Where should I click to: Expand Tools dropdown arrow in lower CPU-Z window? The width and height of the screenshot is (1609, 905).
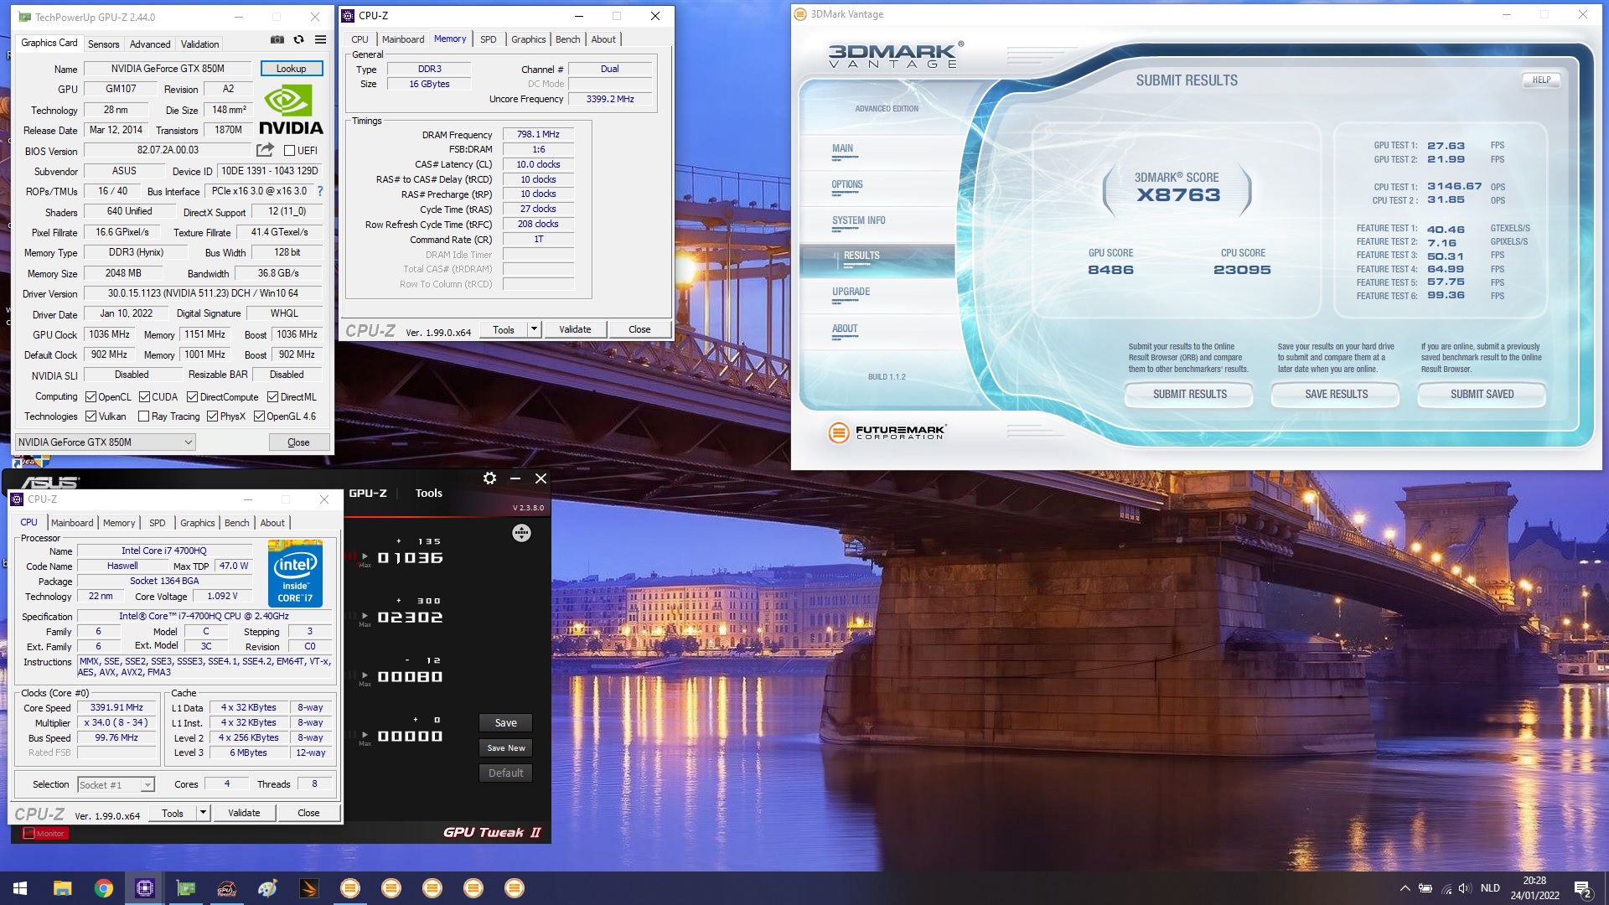203,813
